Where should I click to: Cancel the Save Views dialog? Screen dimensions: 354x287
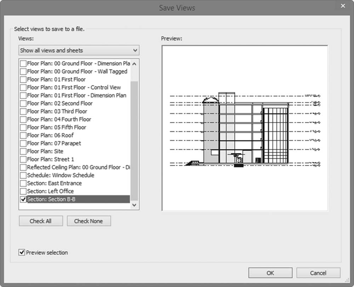[318, 273]
